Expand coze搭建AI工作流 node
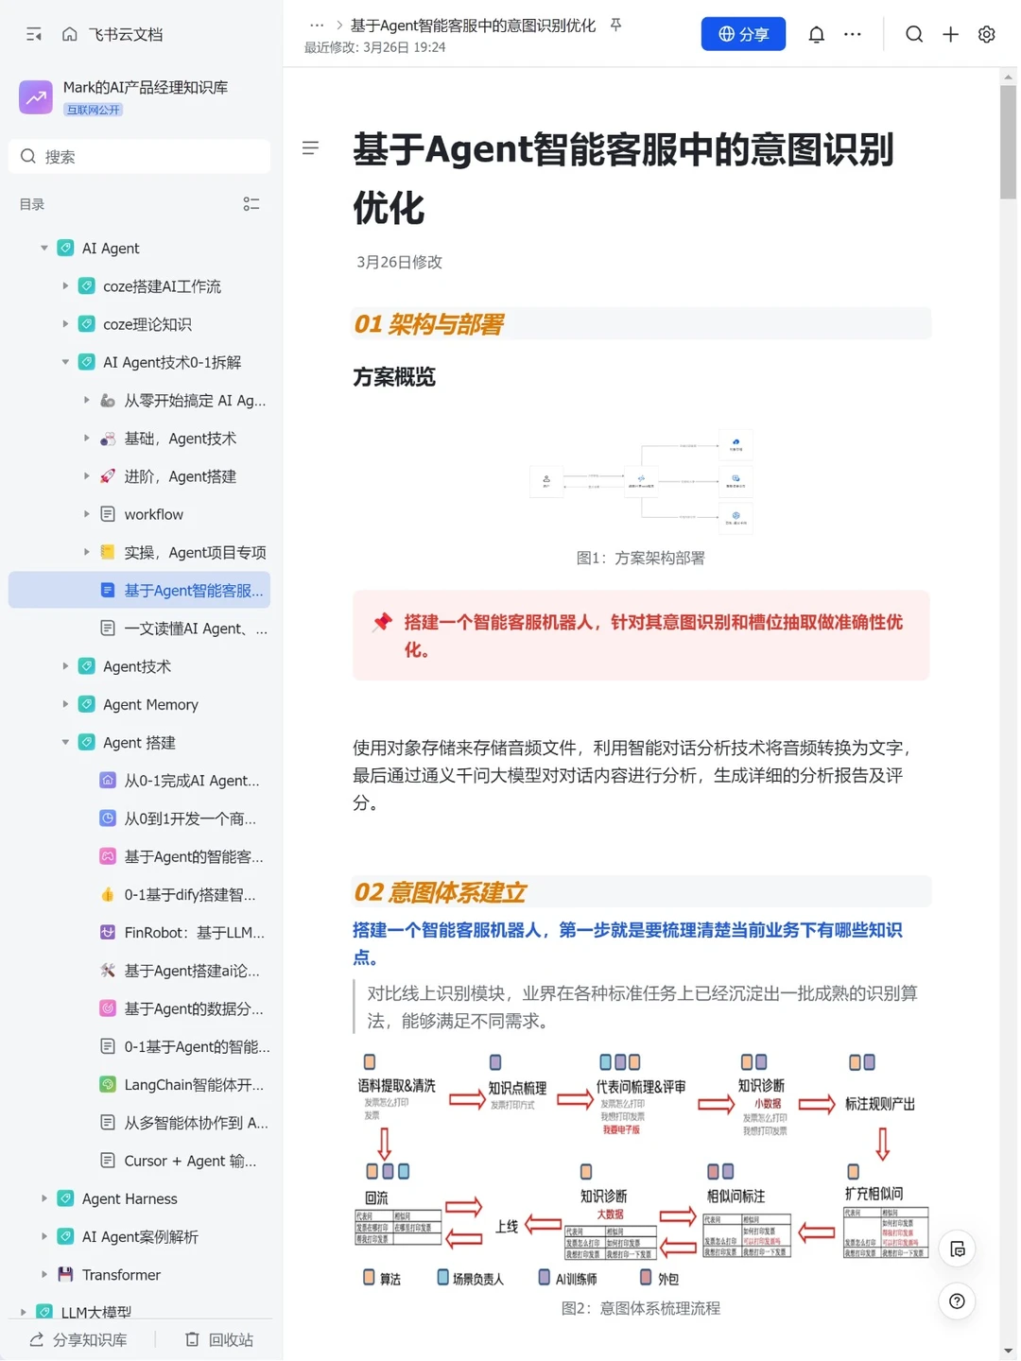Viewport: 1021px width, 1361px height. 65,286
